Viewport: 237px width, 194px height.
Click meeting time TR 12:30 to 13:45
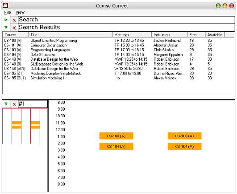[129, 41]
